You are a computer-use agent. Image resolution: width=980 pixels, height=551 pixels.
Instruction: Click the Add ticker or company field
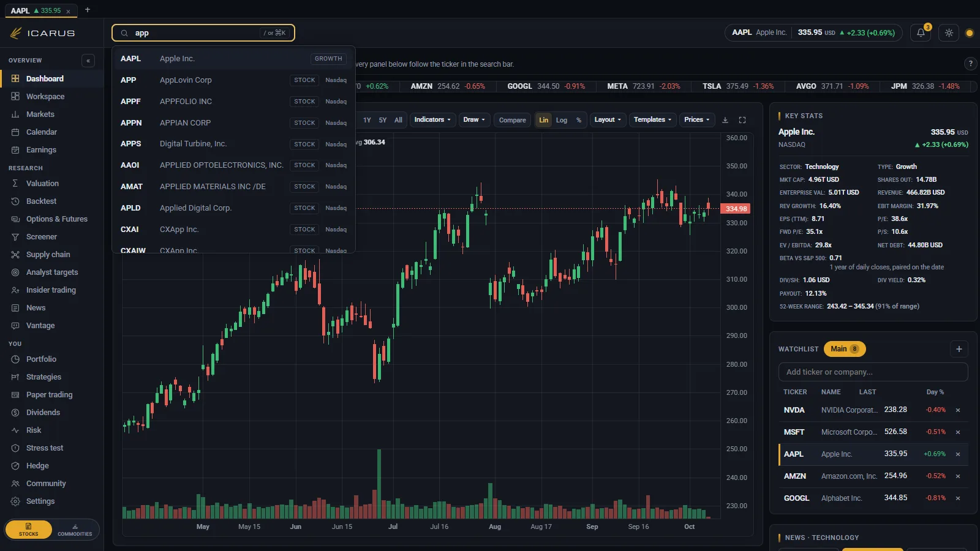pos(873,372)
